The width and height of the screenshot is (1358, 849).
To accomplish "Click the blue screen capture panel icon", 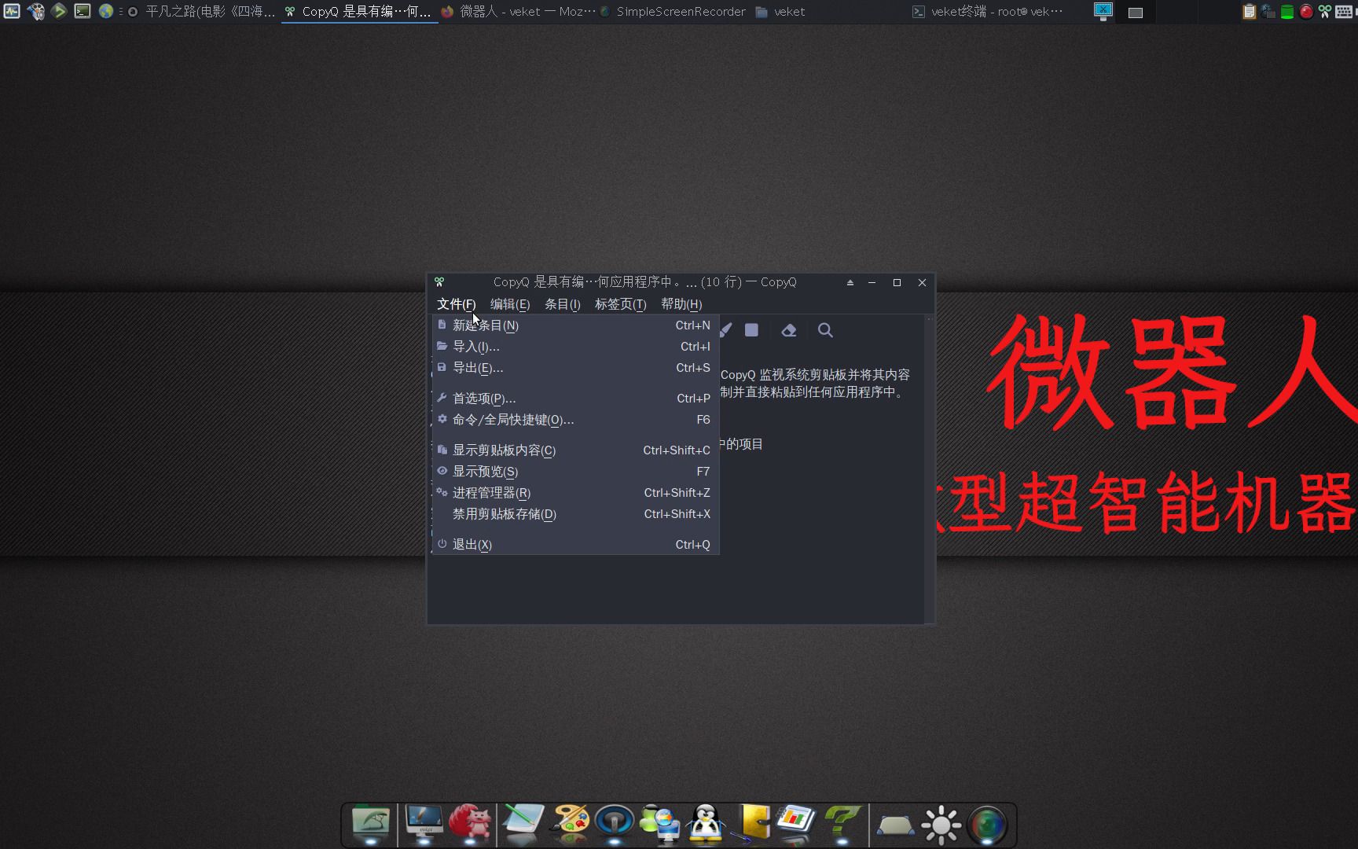I will 1103,11.
